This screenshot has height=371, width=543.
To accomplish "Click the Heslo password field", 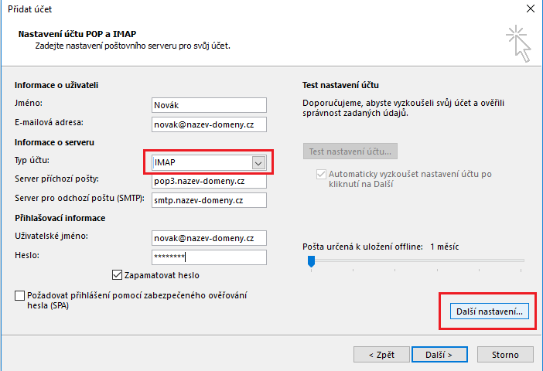I will 209,257.
